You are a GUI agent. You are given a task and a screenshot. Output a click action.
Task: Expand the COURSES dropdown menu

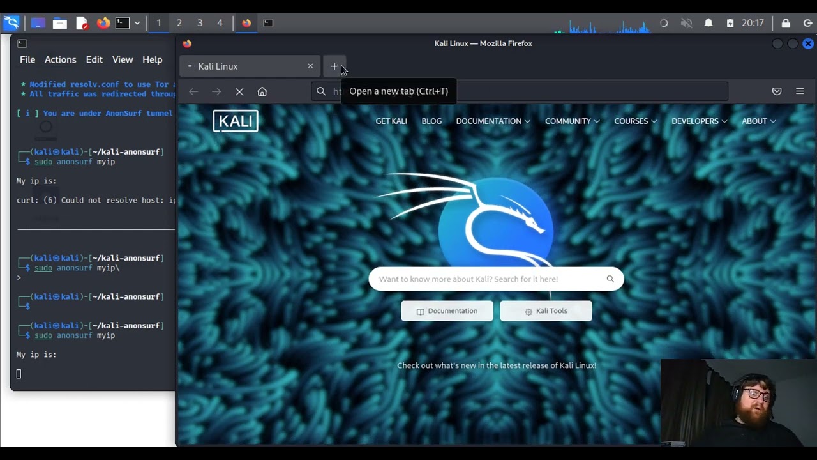click(635, 121)
